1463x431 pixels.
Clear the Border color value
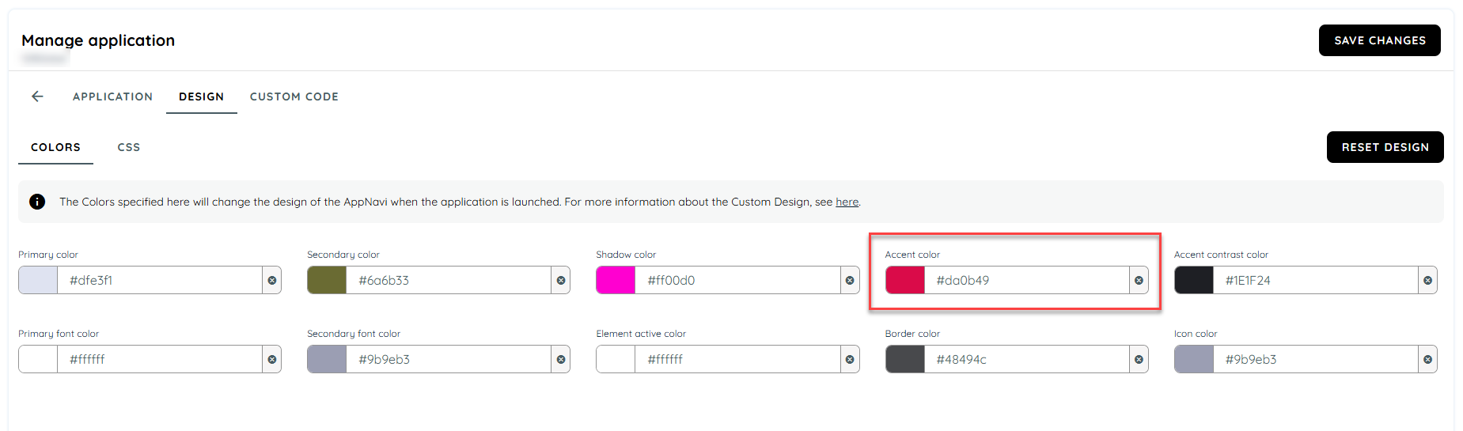click(1139, 359)
